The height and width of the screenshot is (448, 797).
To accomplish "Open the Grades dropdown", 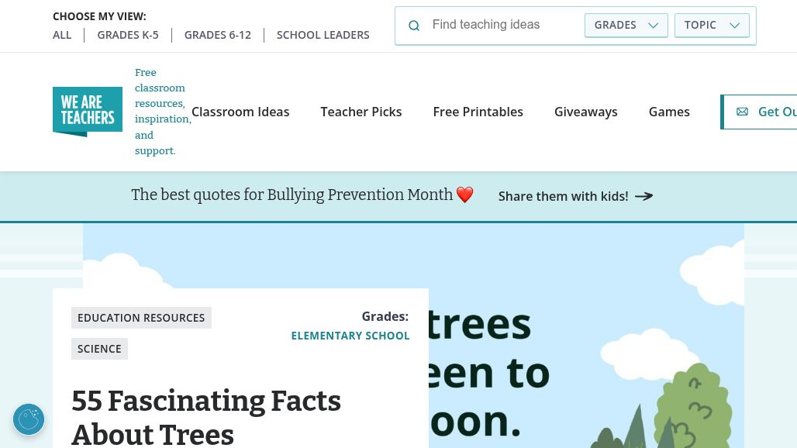I will click(x=626, y=25).
